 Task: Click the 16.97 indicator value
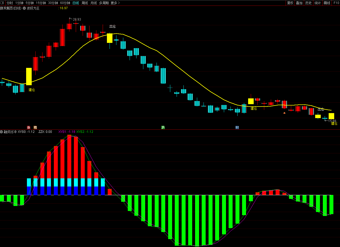pyautogui.click(x=63, y=8)
